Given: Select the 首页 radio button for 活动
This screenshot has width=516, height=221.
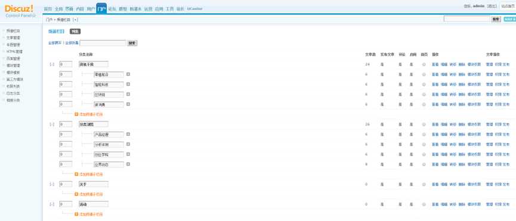Looking at the screenshot, I should pos(424,204).
